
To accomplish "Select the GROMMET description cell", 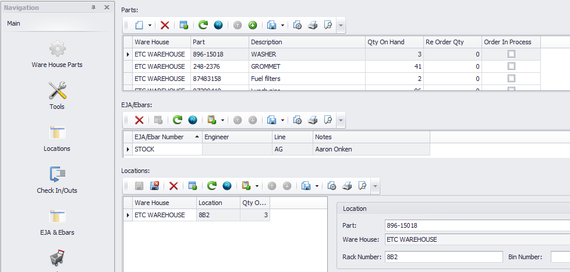I will 307,66.
